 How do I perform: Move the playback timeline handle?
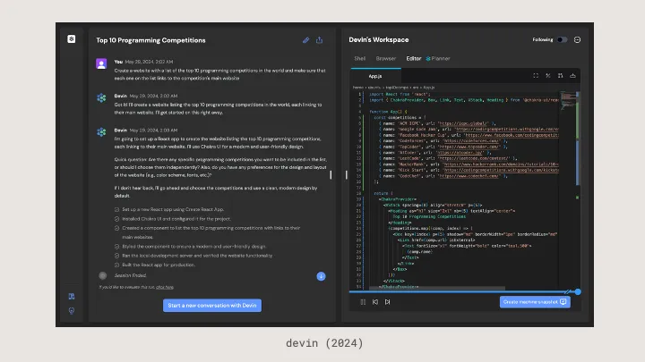[578, 291]
